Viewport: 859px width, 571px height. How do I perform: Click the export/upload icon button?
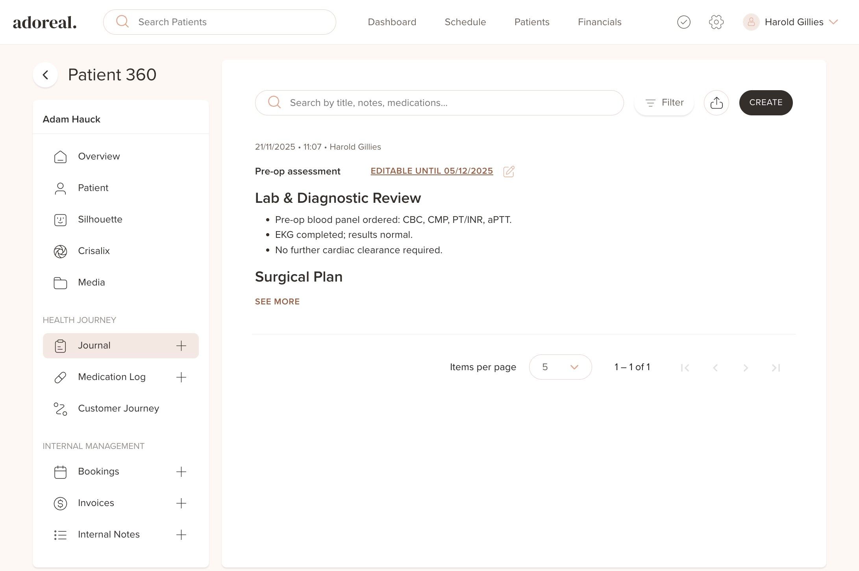(x=716, y=103)
